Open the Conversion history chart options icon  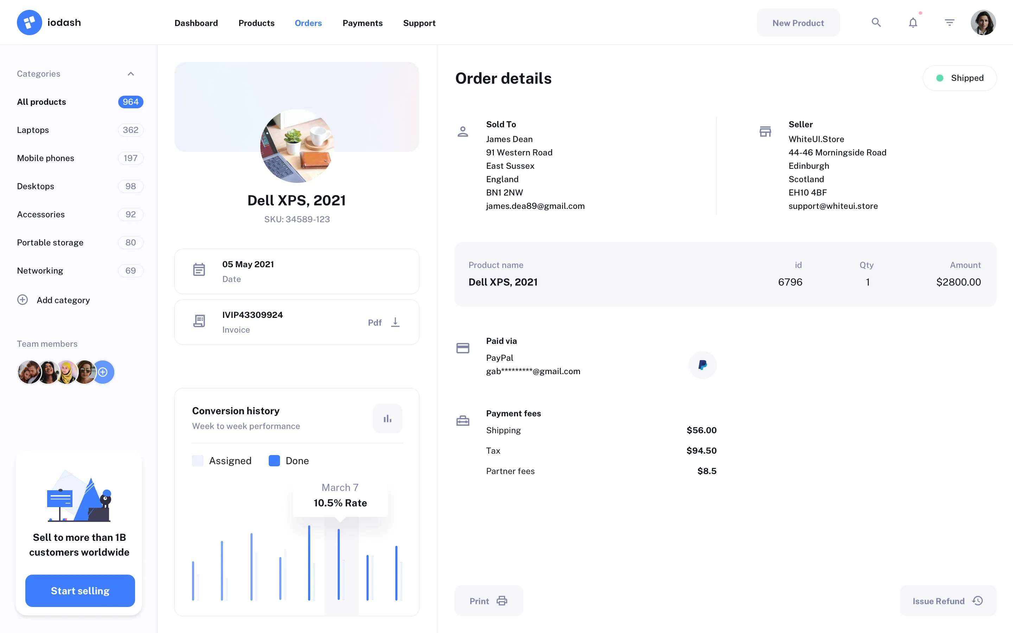(x=387, y=418)
